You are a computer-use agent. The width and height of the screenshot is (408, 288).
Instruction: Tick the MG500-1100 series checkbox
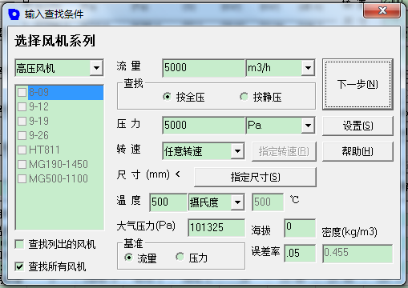(x=22, y=178)
